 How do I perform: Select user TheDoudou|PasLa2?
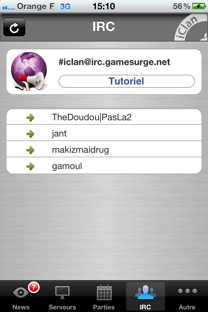tap(104, 117)
